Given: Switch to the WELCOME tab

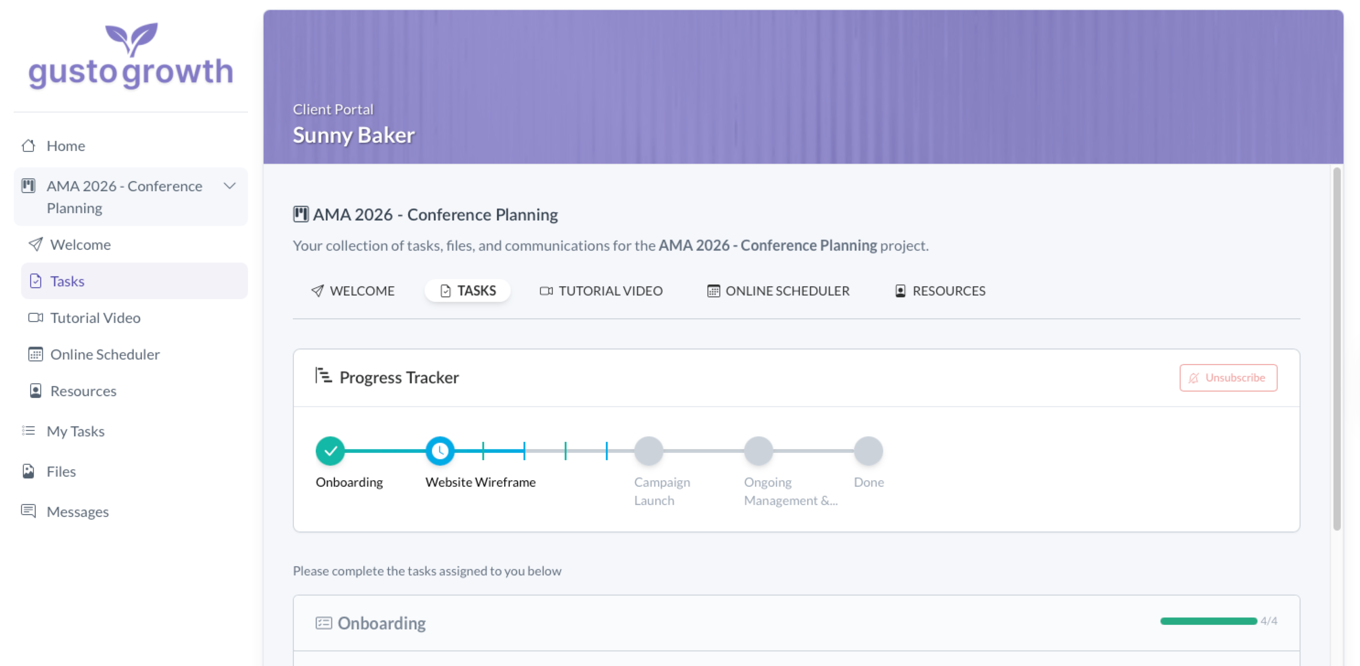Looking at the screenshot, I should pos(353,291).
